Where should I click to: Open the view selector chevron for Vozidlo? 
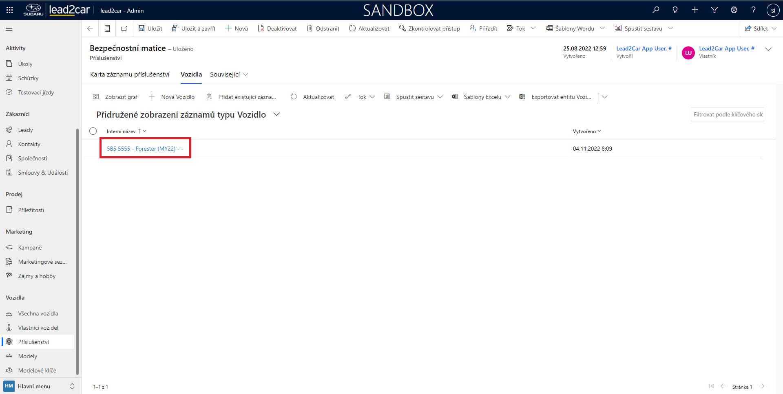[x=277, y=114]
